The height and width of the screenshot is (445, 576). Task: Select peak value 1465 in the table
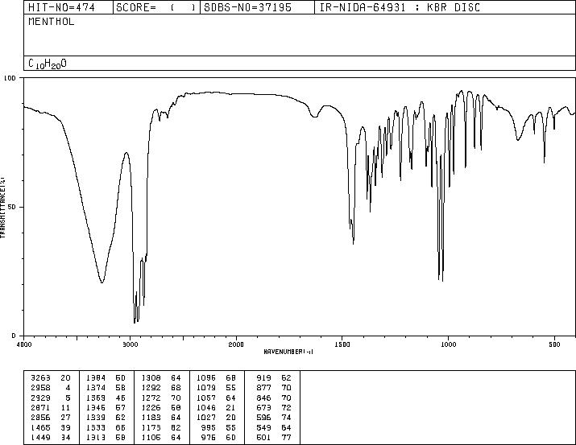point(40,428)
